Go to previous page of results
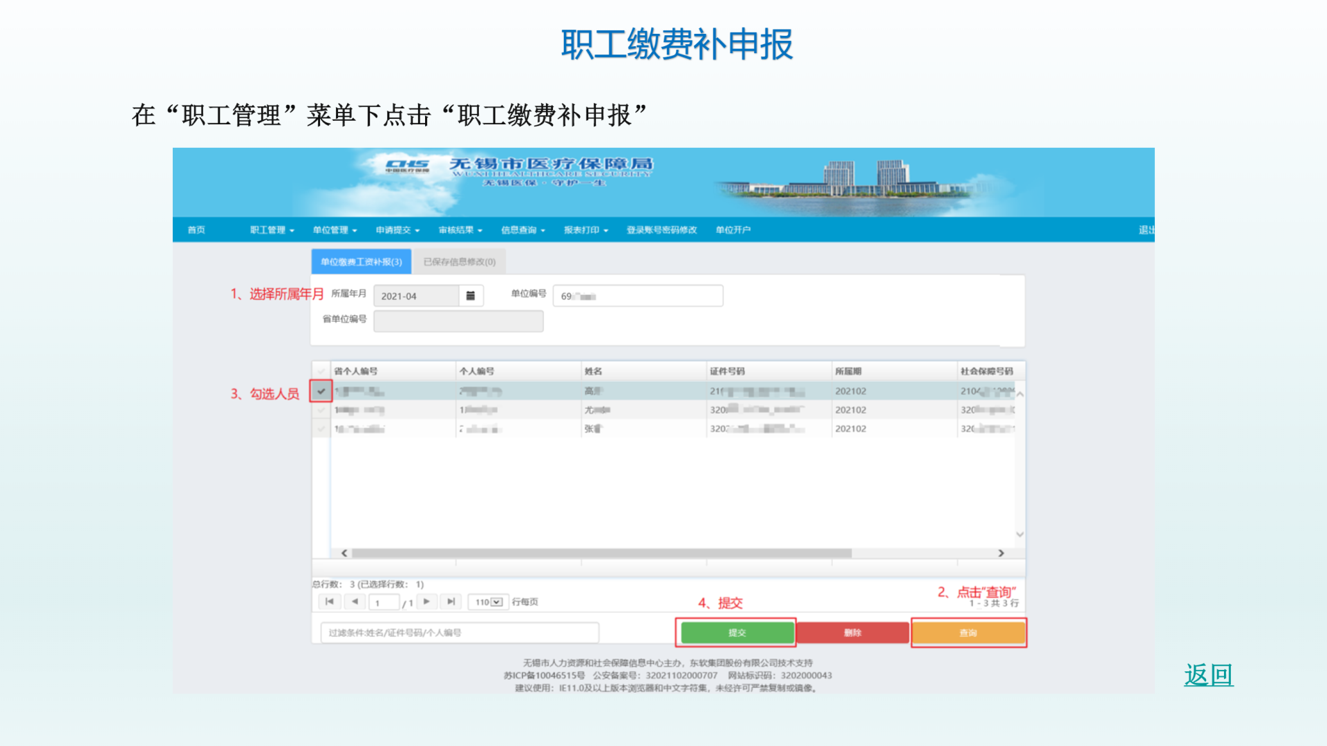Viewport: 1327px width, 746px height. [x=355, y=602]
